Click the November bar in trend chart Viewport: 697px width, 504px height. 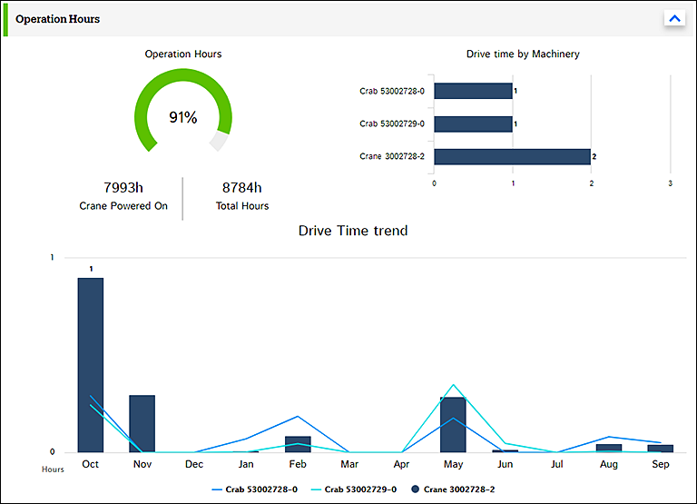142,423
